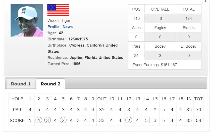Open the News link
210x132 pixels.
coord(68,27)
